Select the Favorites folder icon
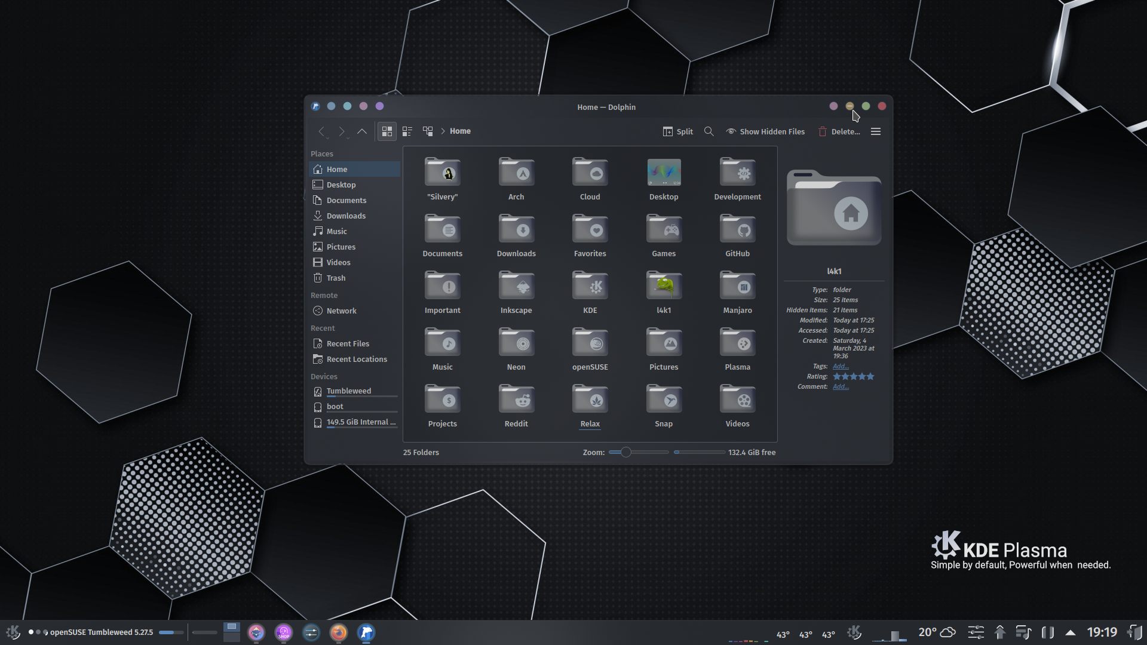The image size is (1147, 645). click(x=590, y=229)
